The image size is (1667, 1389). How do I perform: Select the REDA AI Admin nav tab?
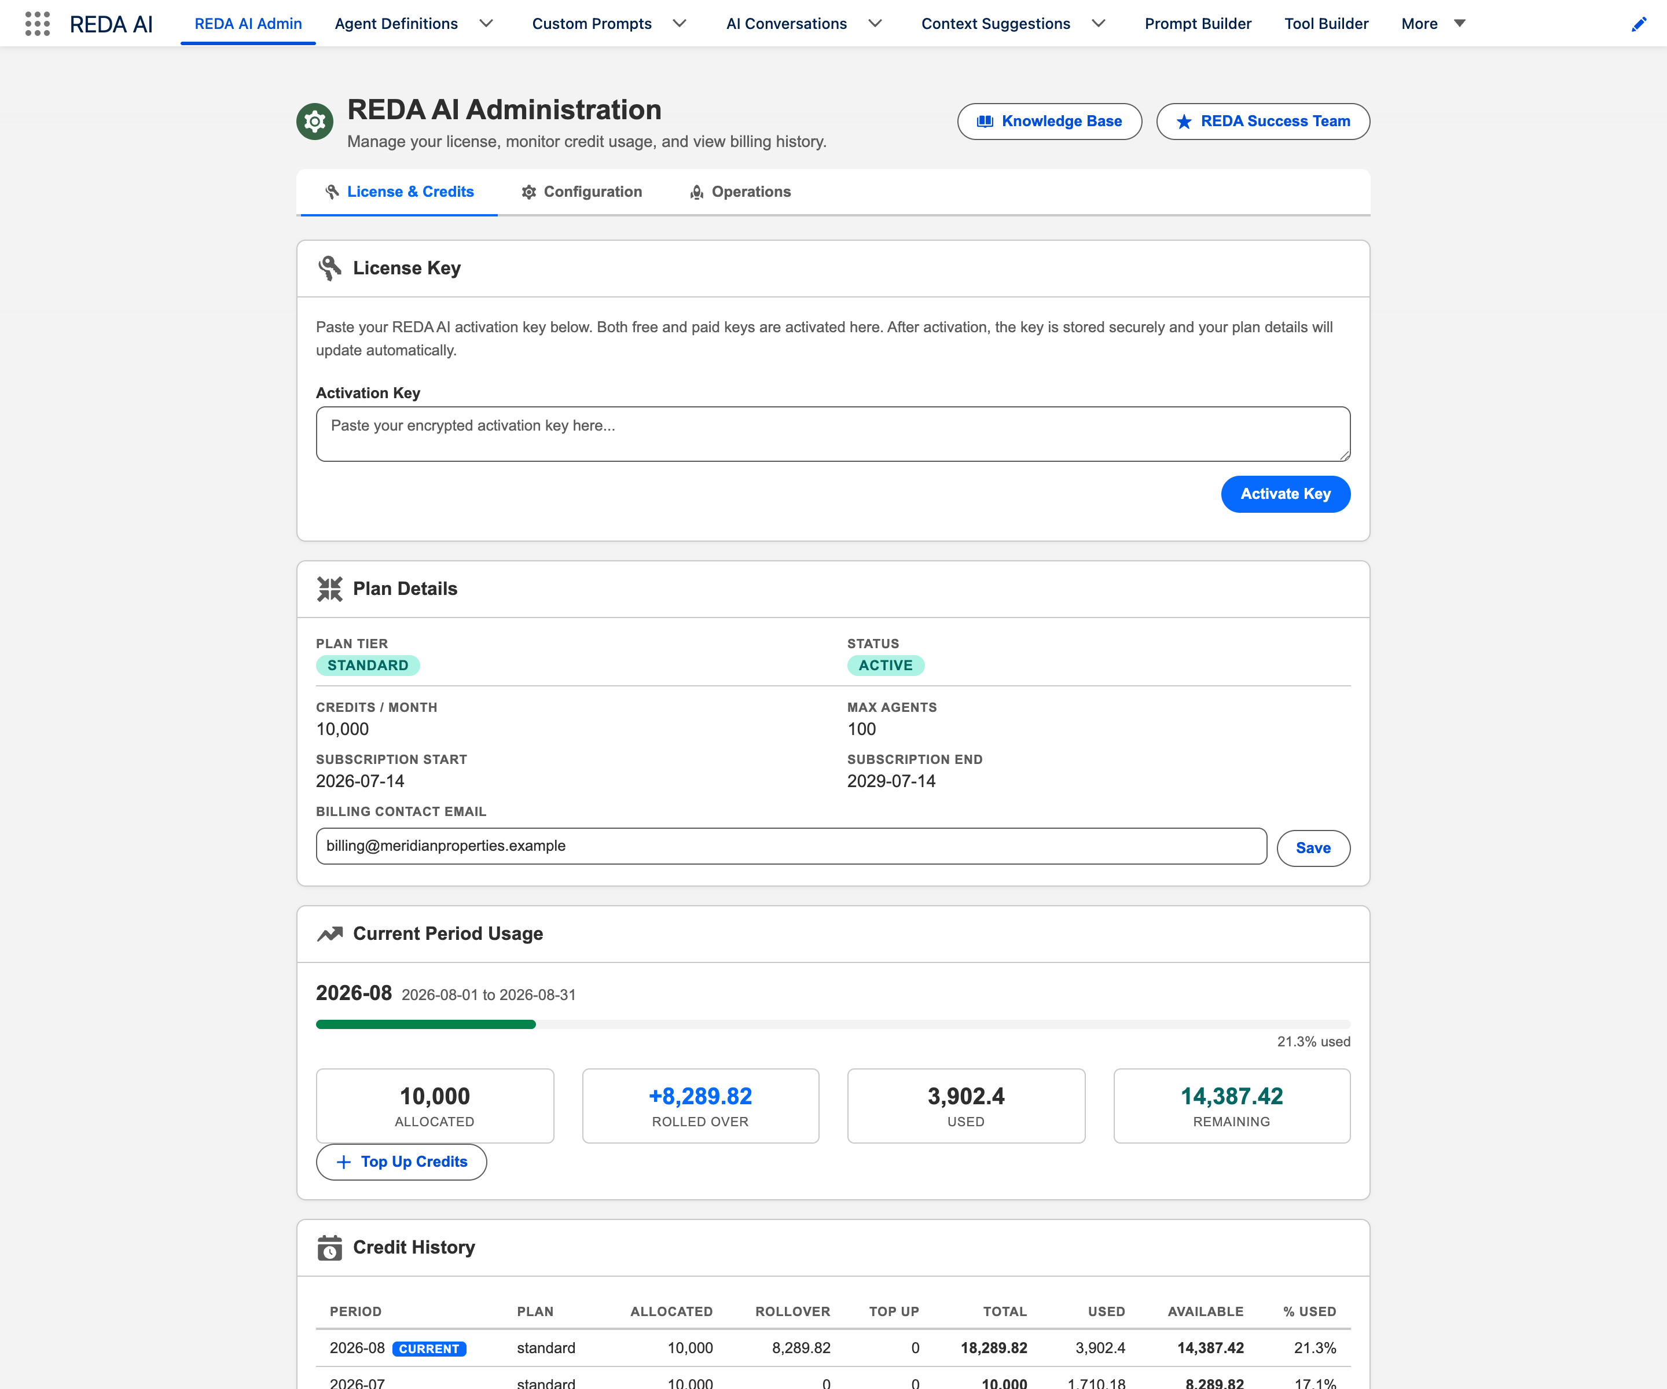click(x=248, y=24)
